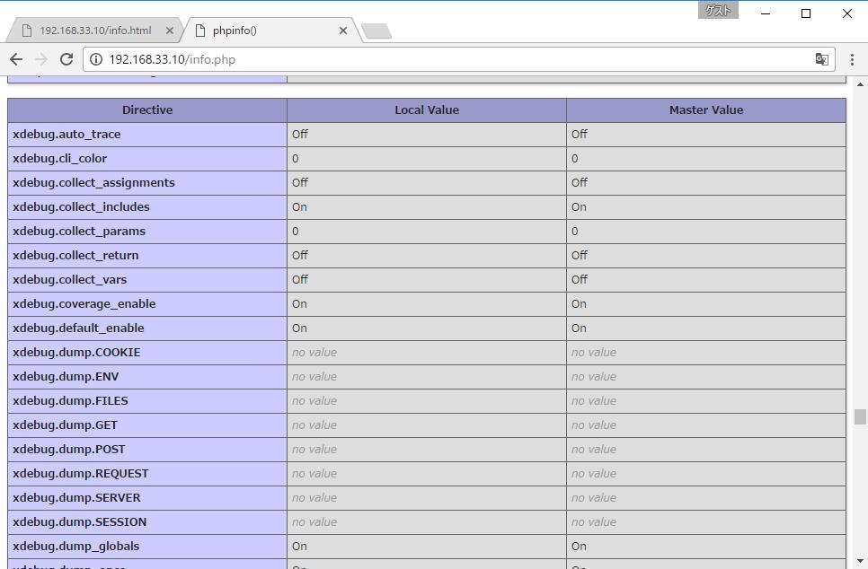Click the Local Value column header
This screenshot has width=868, height=569.
pyautogui.click(x=426, y=109)
